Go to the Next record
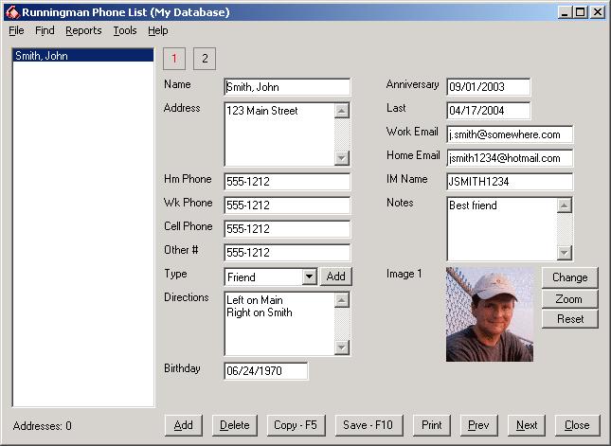Screen dimensions: 611x446 point(527,425)
